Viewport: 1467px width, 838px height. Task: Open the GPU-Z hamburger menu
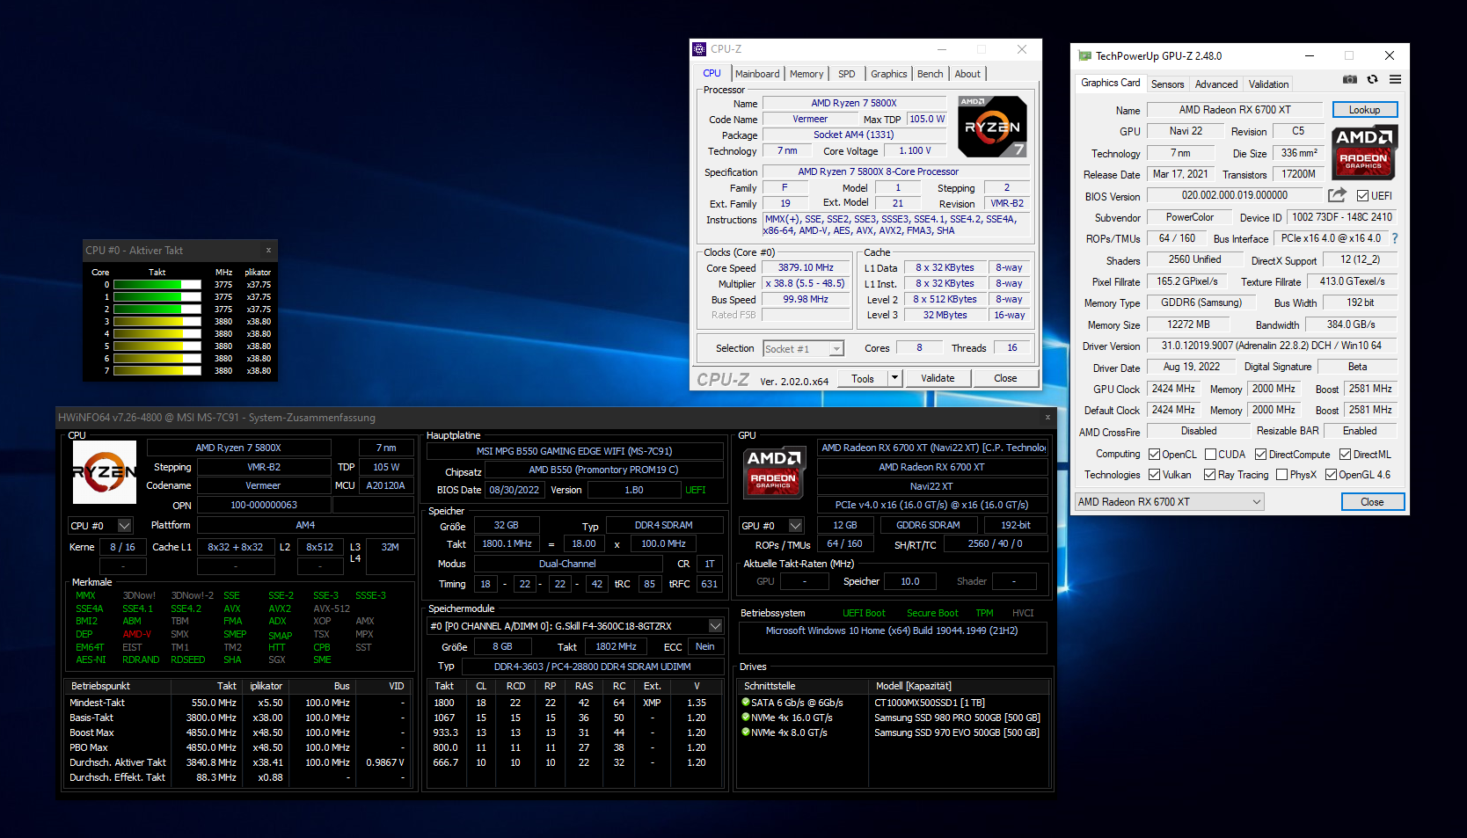[x=1395, y=79]
